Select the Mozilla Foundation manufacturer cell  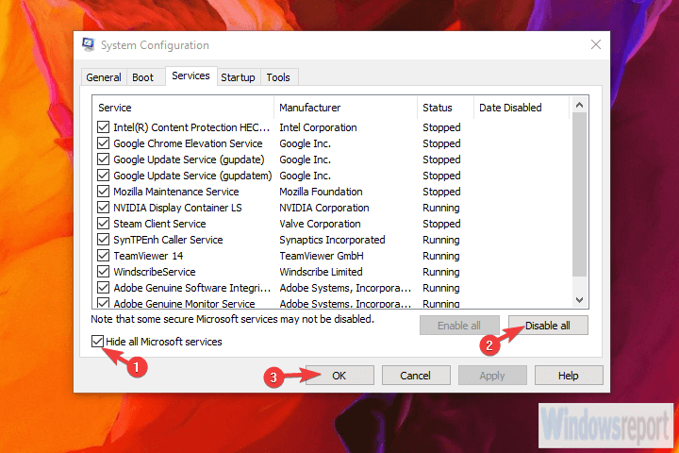pos(321,192)
